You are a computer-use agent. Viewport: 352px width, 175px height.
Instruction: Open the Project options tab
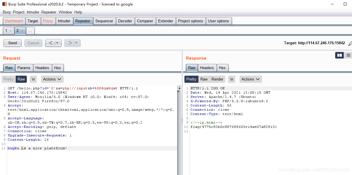point(190,21)
